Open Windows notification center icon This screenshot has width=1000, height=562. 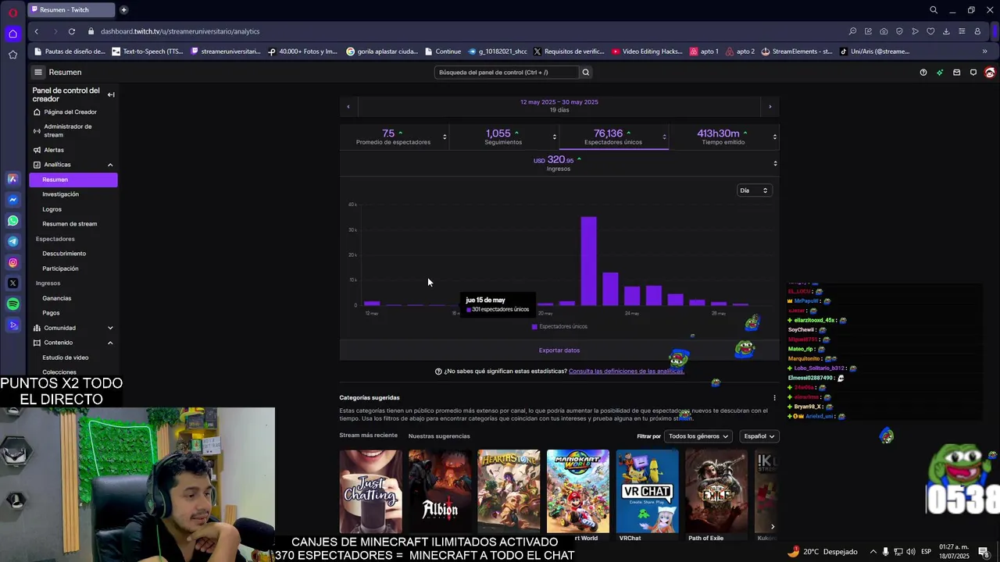[983, 551]
